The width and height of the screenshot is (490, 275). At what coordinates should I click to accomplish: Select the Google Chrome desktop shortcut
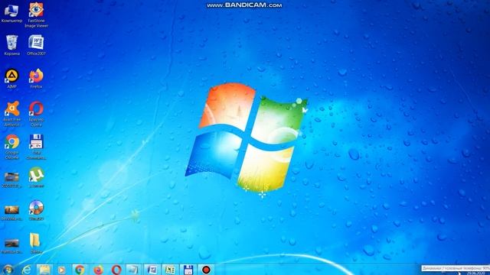tap(11, 147)
